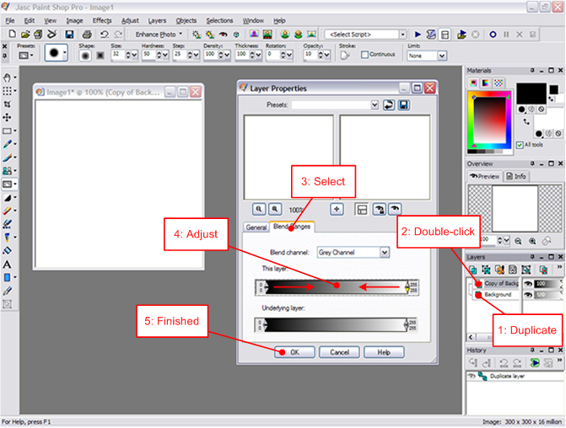Click the black foreground material swatch
Screen dimensions: 566x428
click(531, 93)
